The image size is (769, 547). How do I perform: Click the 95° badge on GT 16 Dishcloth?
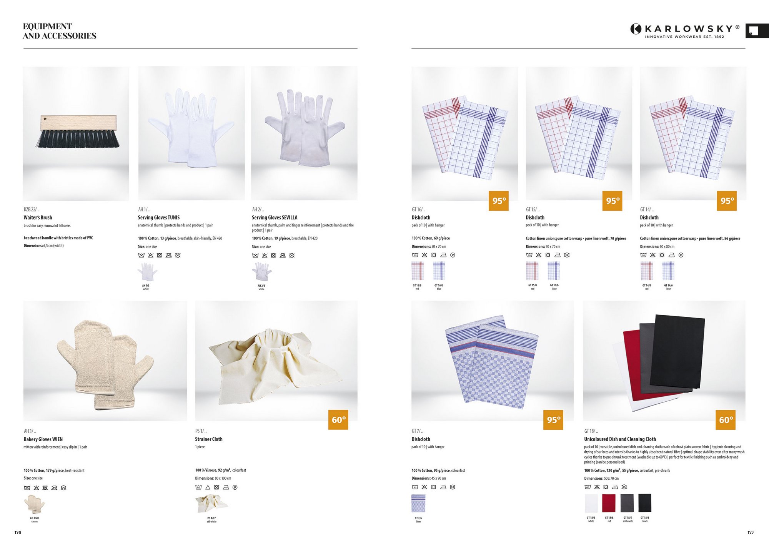point(499,201)
